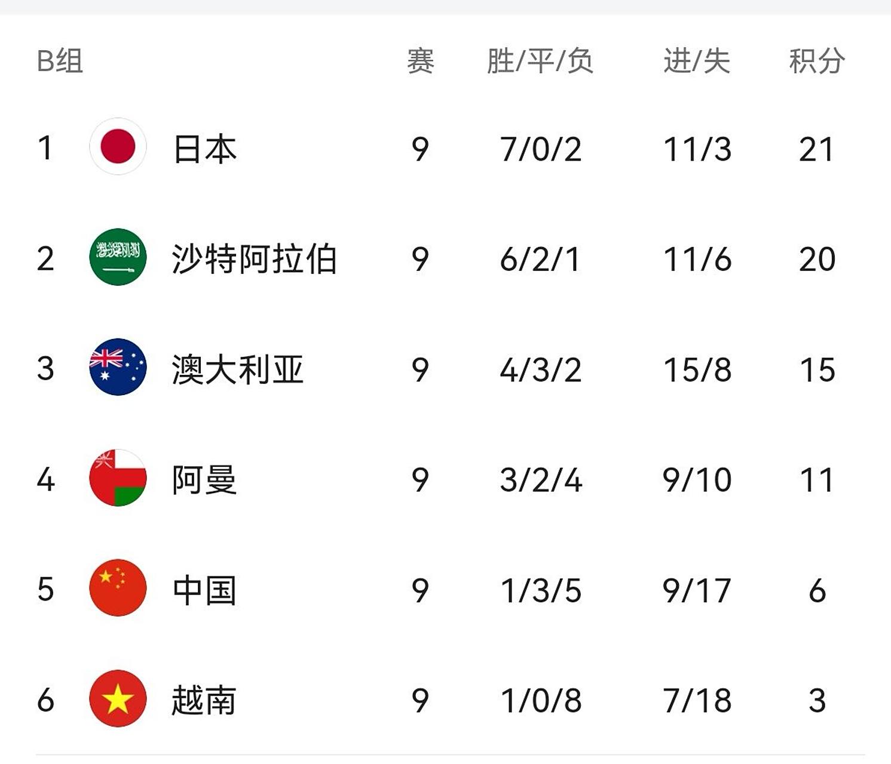891x764 pixels.
Task: Click the Oman flag icon
Action: (x=118, y=478)
